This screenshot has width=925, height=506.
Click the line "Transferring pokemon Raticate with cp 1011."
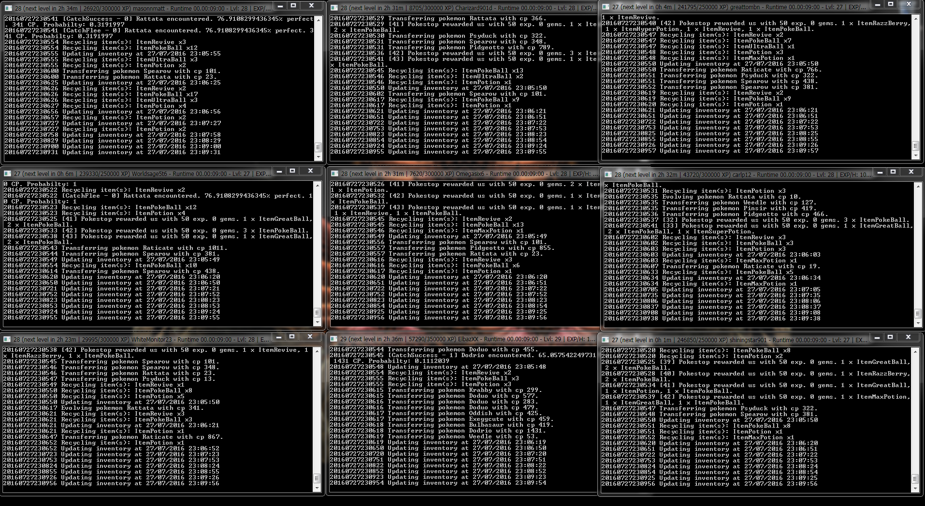(115, 248)
